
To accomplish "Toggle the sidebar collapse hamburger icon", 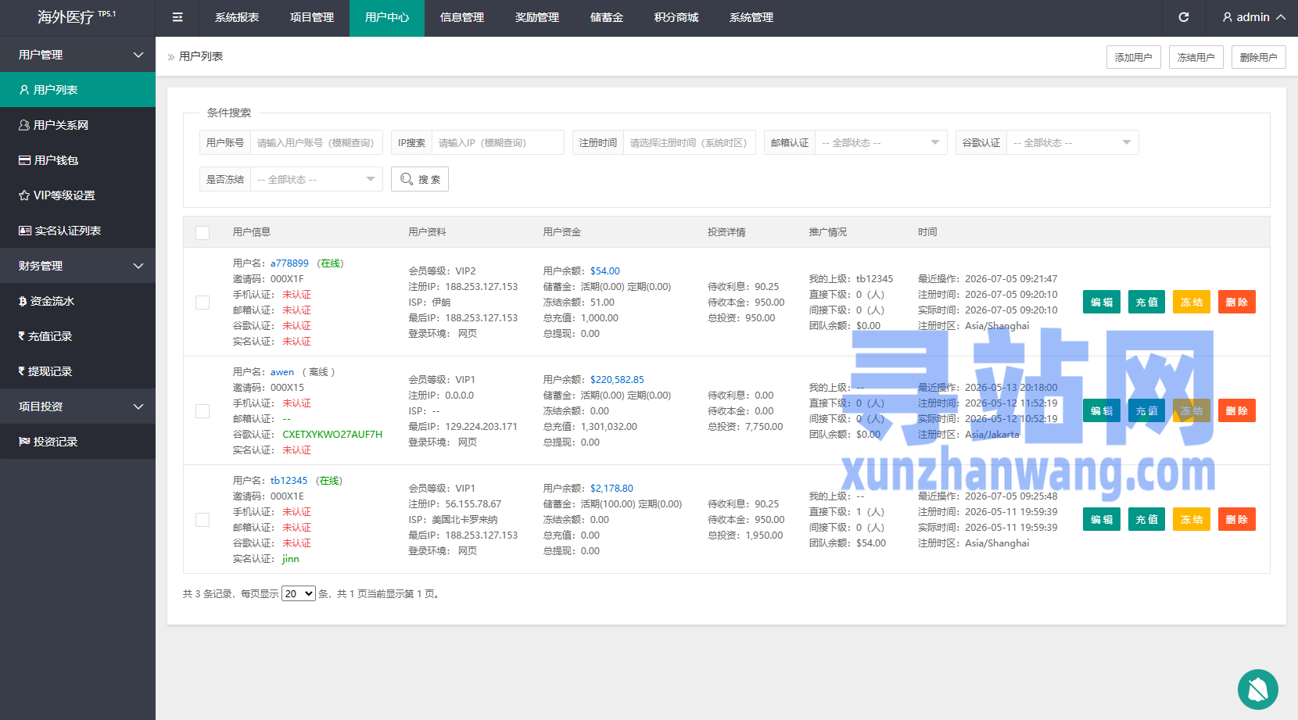I will click(177, 17).
